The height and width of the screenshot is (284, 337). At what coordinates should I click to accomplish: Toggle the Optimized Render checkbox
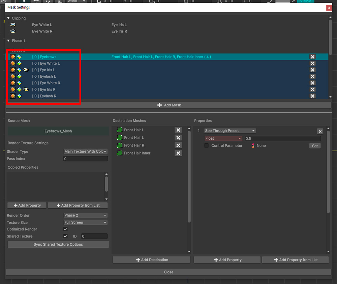point(66,229)
